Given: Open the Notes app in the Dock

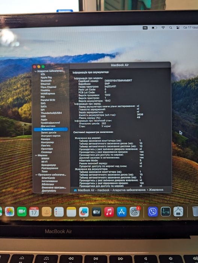Looking at the screenshot, I should click(71, 212).
